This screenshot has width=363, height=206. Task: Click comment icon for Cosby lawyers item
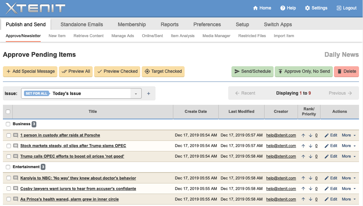coord(16,189)
